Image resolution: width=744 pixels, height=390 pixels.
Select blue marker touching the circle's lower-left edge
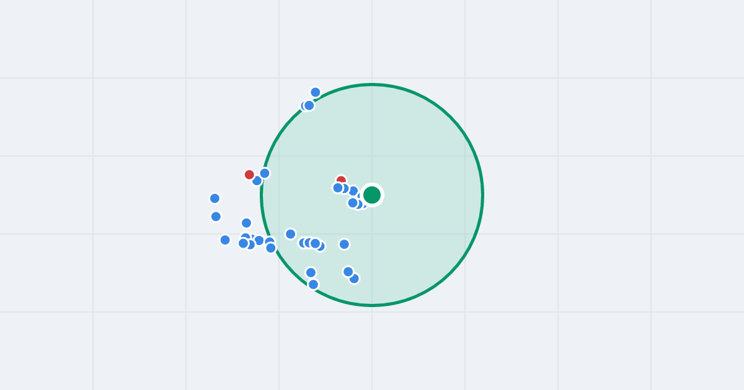click(271, 248)
